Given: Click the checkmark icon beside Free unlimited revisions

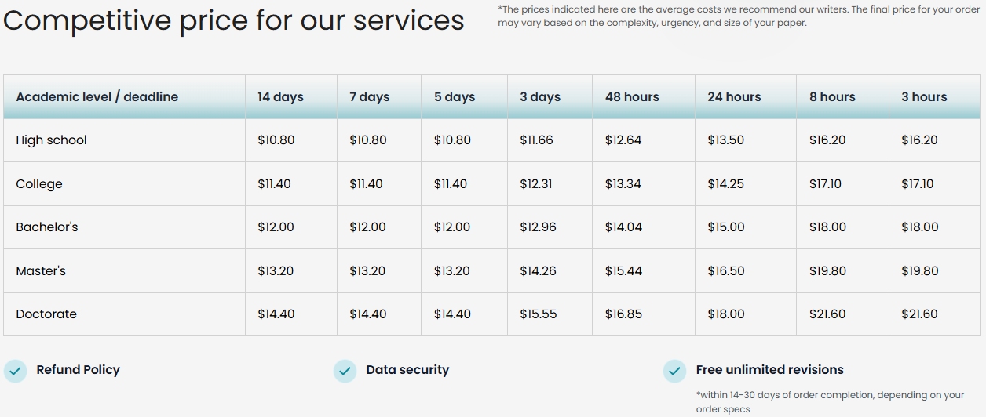Looking at the screenshot, I should pos(674,371).
